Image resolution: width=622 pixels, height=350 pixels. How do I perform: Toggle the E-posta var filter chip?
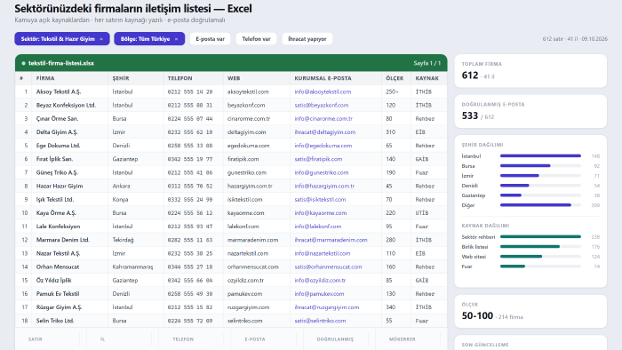tap(210, 39)
